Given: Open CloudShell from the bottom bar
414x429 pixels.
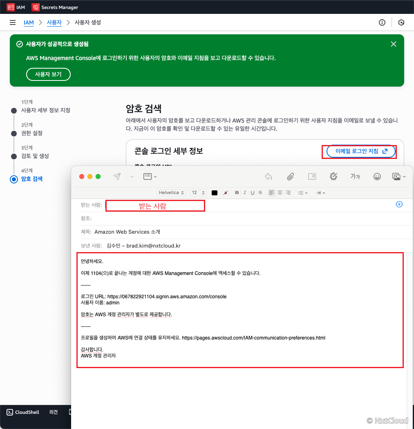Looking at the screenshot, I should point(23,412).
